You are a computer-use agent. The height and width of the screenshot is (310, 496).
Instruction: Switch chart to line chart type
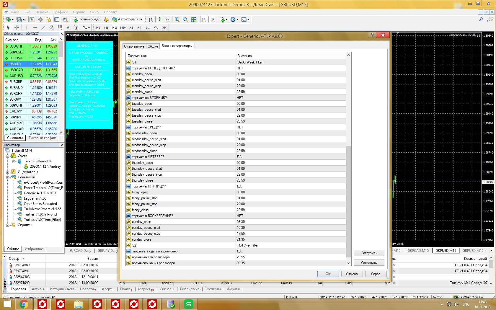[167, 19]
